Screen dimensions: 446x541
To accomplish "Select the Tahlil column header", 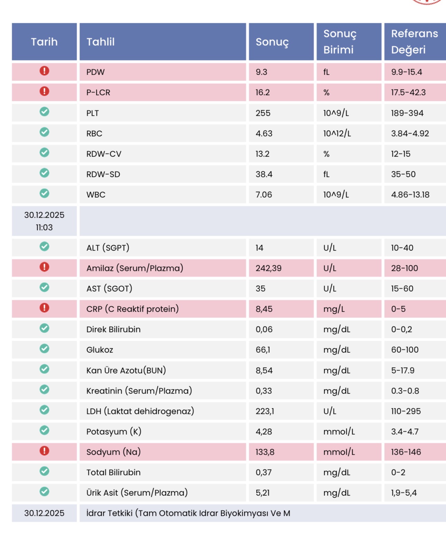I will (163, 42).
